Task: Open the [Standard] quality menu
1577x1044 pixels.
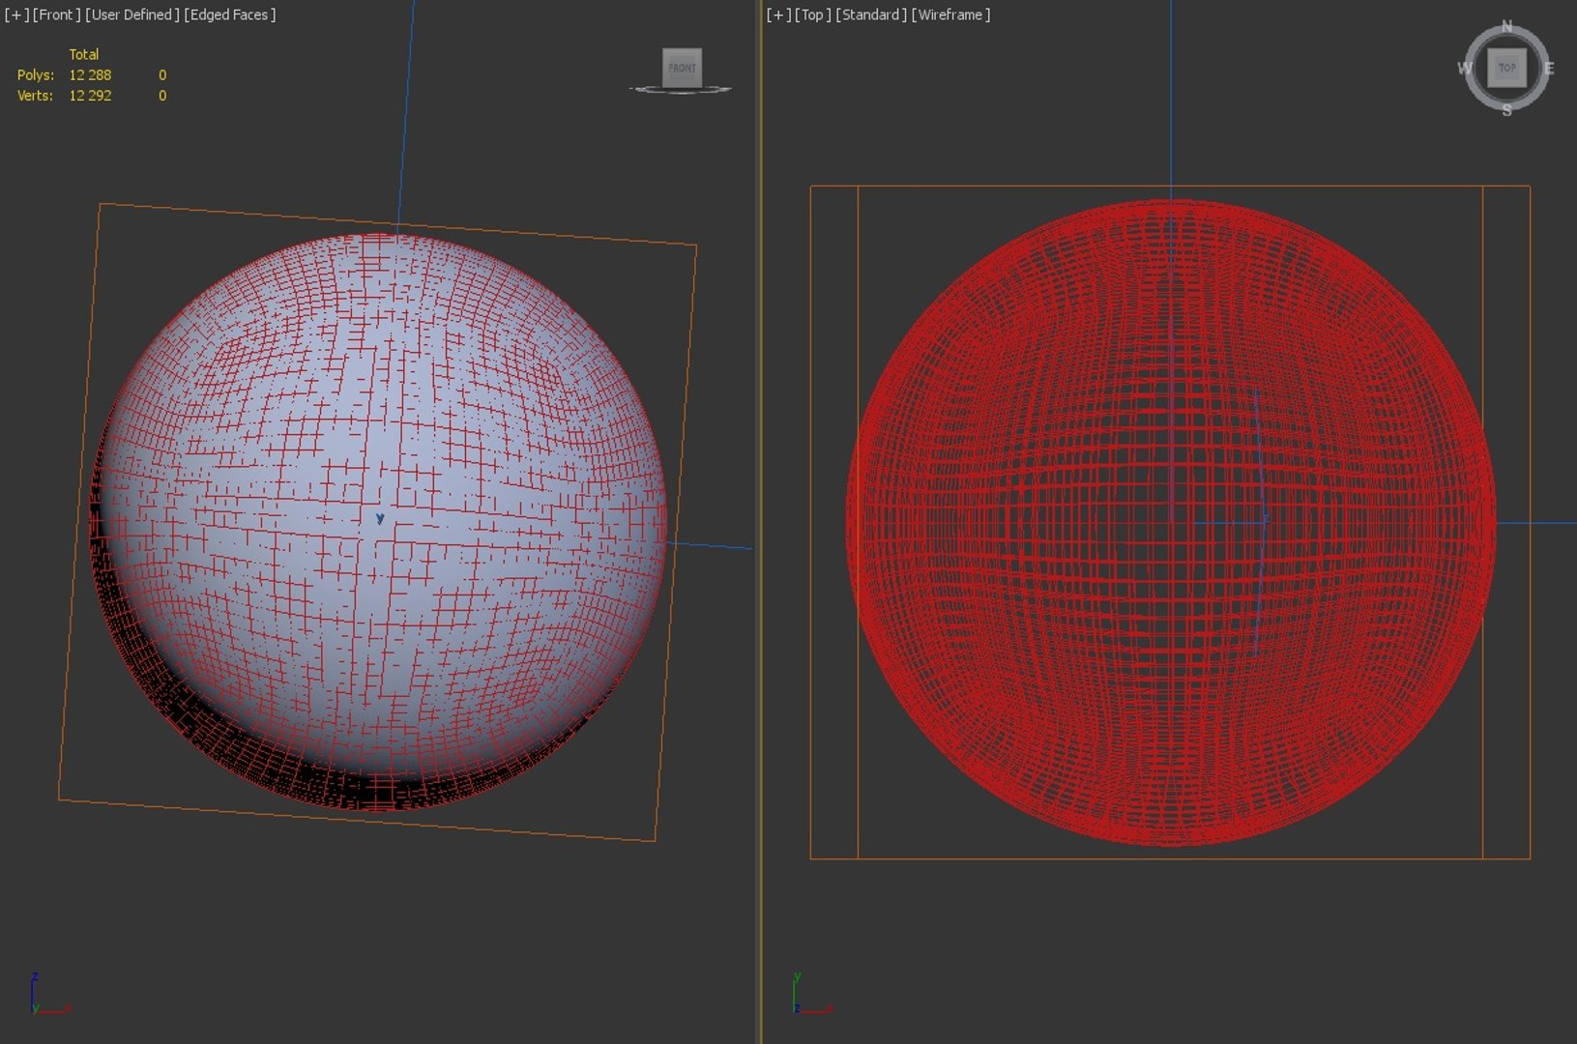Action: point(871,14)
